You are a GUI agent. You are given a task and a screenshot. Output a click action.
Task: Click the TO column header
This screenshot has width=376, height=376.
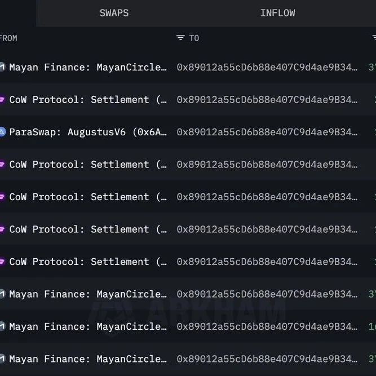pos(194,38)
